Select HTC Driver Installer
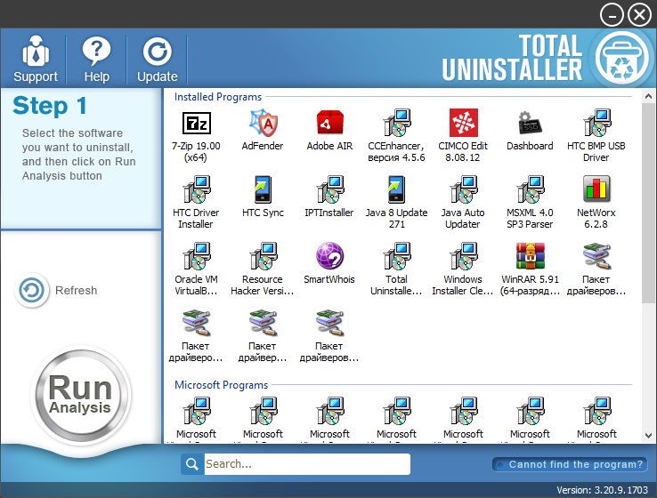Viewport: 657px width, 498px height. pos(196,203)
